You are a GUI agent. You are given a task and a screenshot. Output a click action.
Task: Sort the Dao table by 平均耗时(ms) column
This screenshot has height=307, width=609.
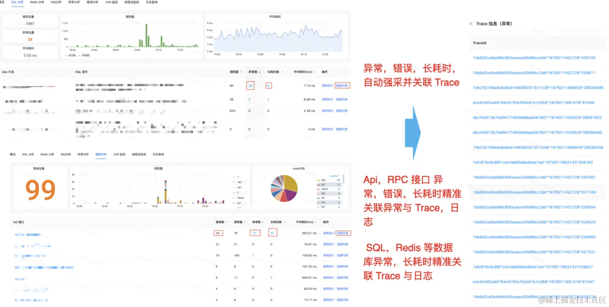tap(304, 72)
